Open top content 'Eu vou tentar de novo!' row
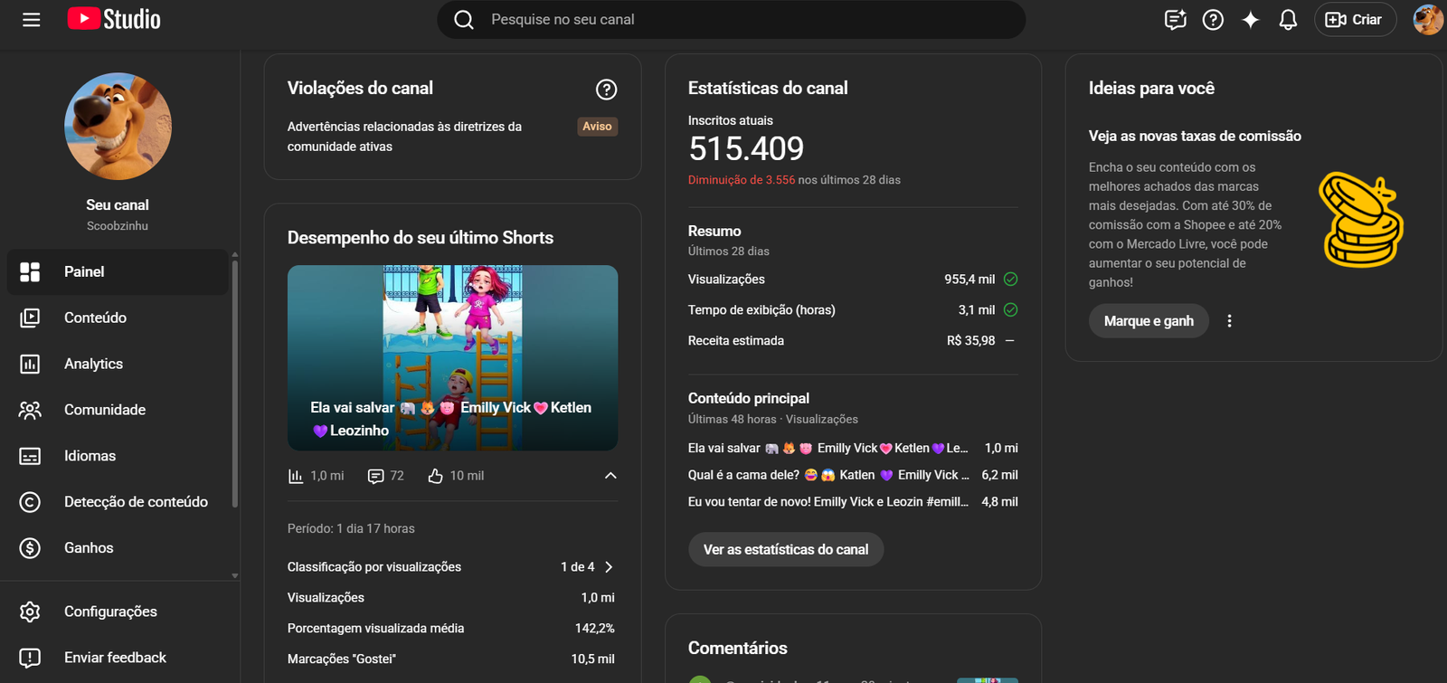1447x683 pixels. 853,501
